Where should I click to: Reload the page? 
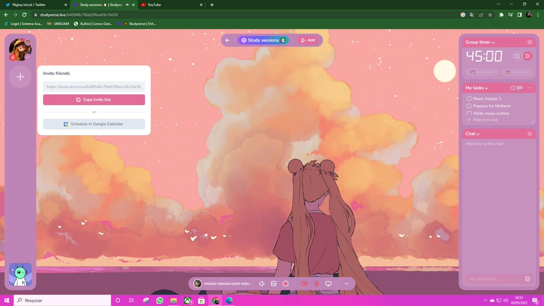click(24, 15)
